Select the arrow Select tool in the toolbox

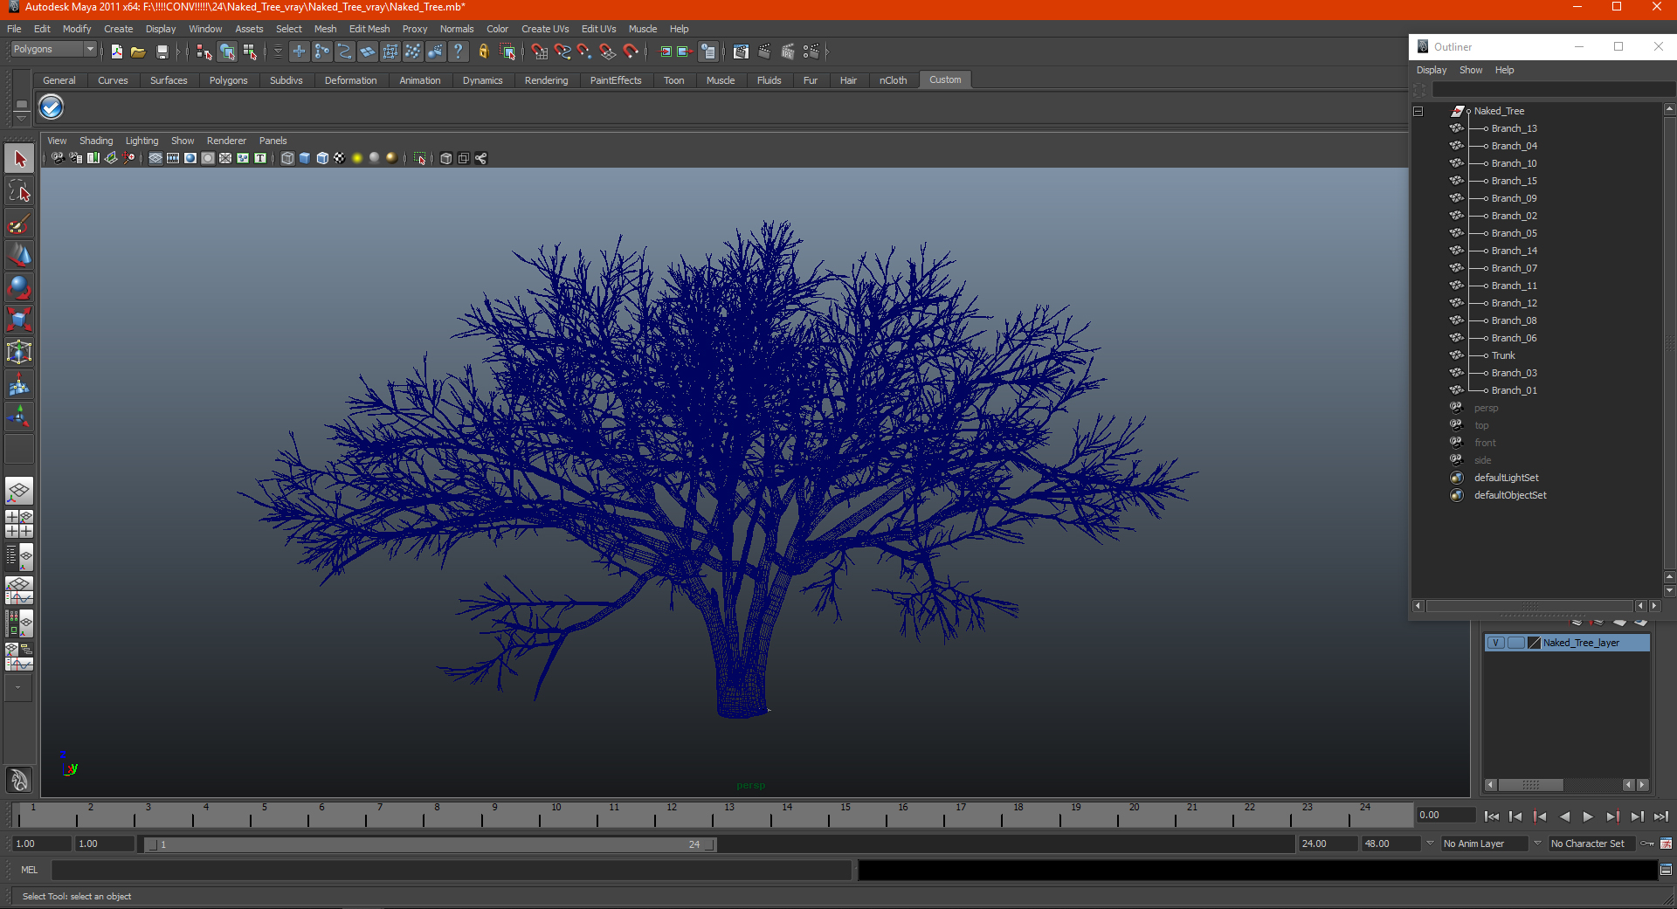pyautogui.click(x=19, y=159)
